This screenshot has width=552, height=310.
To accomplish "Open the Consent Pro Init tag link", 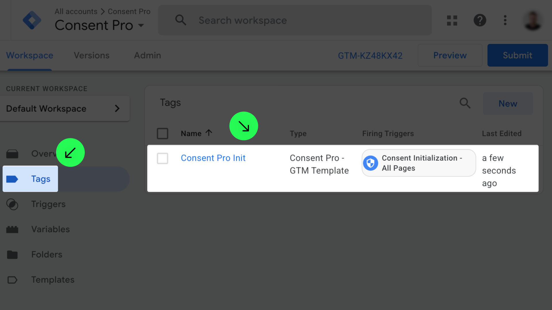I will (x=213, y=158).
